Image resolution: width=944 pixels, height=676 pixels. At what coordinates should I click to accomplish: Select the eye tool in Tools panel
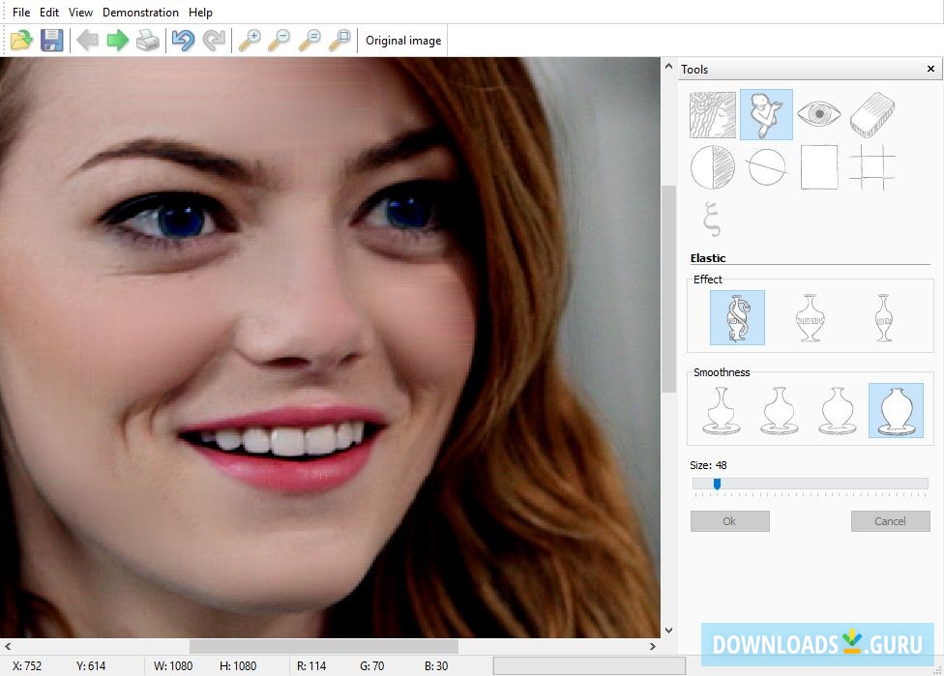tap(818, 115)
